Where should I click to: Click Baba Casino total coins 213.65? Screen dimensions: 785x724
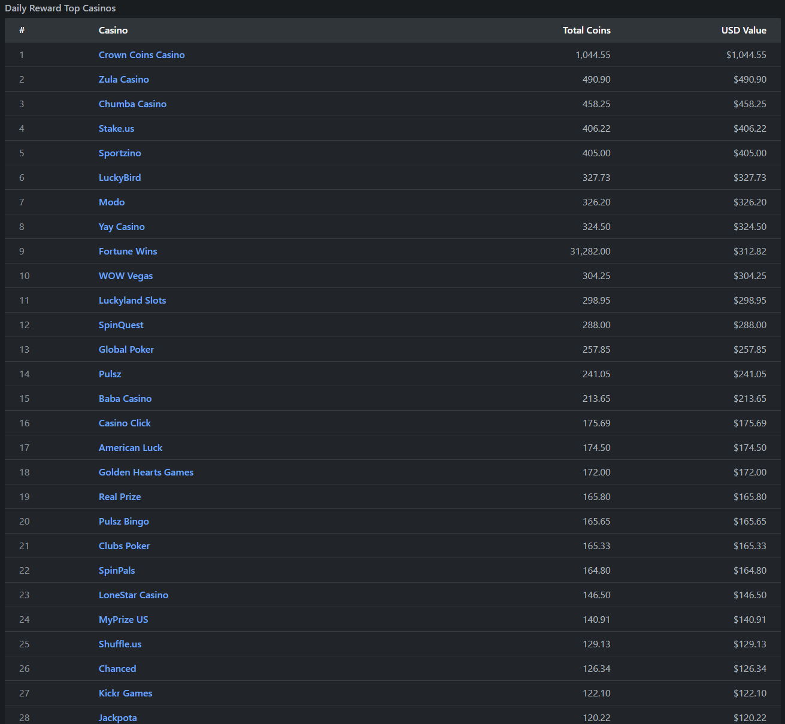click(x=596, y=398)
